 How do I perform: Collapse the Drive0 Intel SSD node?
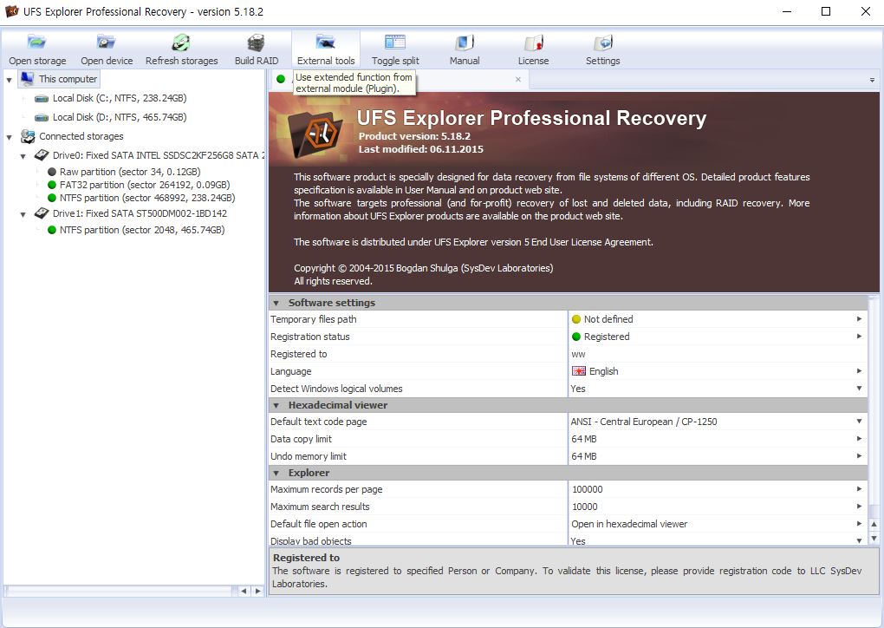pyautogui.click(x=23, y=156)
